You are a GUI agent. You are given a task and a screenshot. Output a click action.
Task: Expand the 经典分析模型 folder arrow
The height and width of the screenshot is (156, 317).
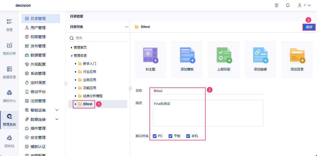click(75, 96)
